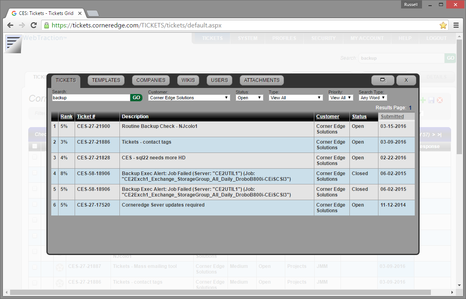Open background PROFILES menu
The image size is (466, 299).
coord(284,38)
